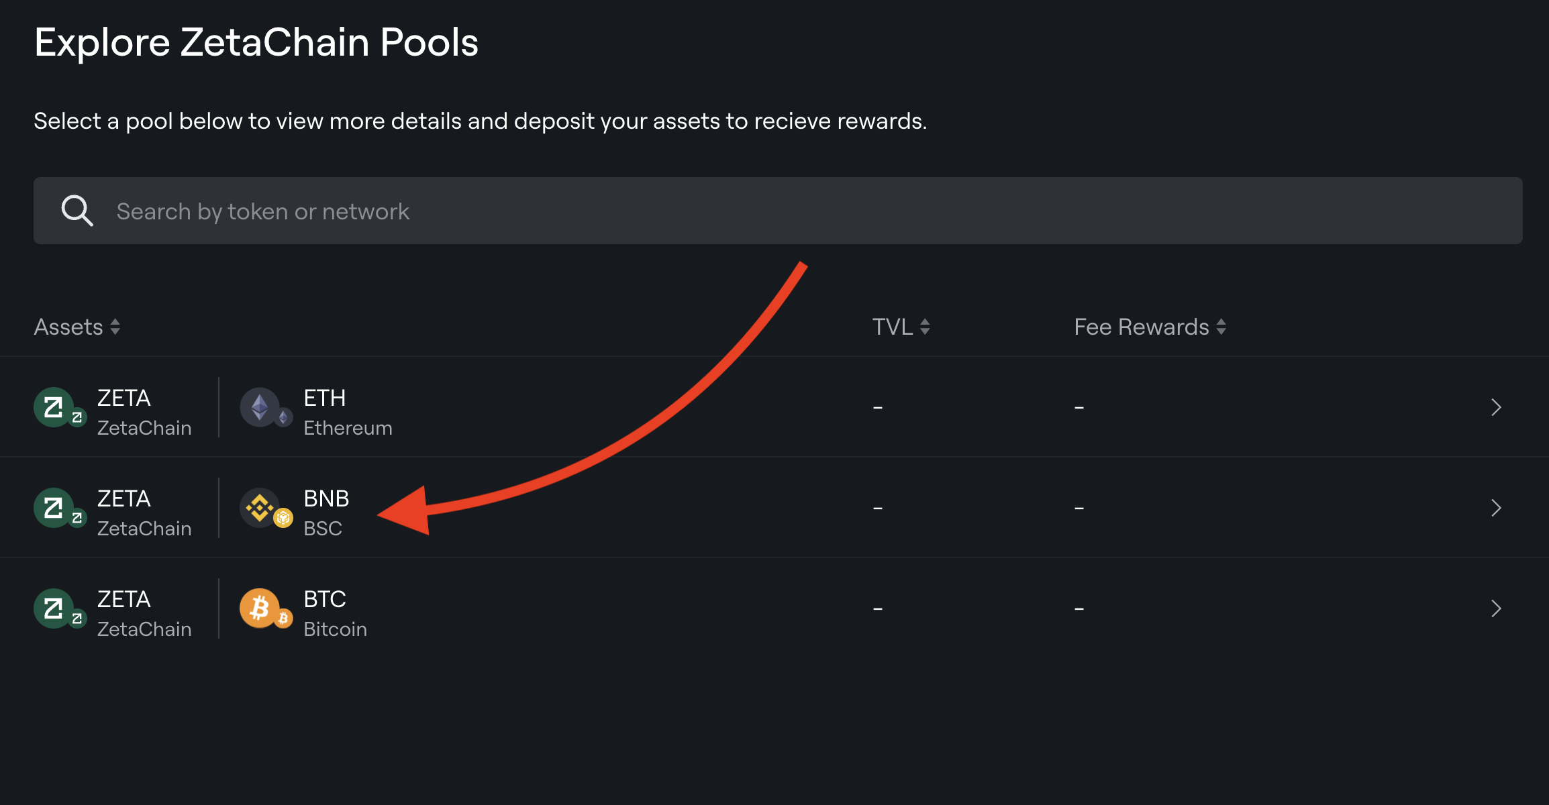This screenshot has height=805, width=1549.
Task: Click the Ethereum ETH token icon
Action: [x=260, y=407]
